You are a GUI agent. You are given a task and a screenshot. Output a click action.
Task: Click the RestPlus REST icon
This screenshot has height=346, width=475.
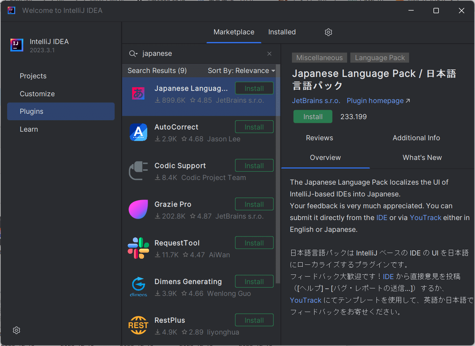(x=138, y=325)
